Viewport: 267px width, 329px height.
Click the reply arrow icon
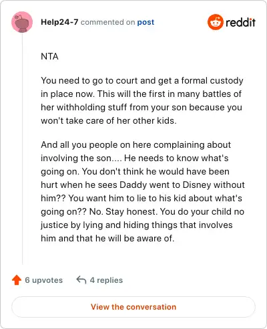81,280
